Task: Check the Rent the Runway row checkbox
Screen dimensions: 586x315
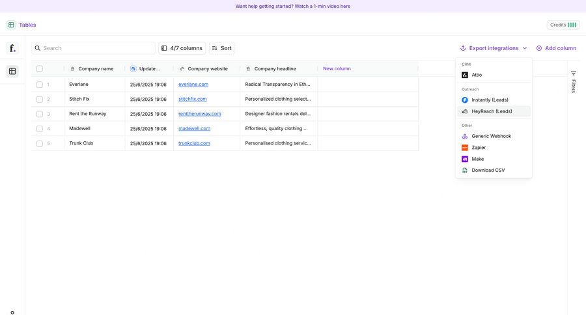Action: click(40, 114)
